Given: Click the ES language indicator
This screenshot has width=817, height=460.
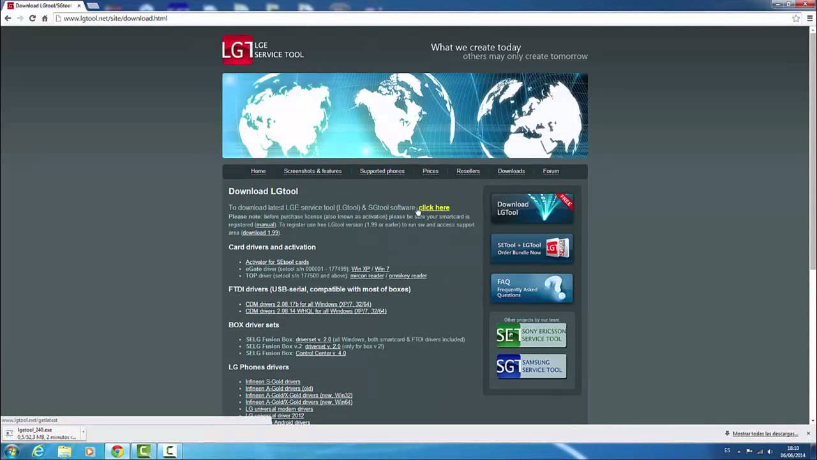Looking at the screenshot, I should (x=727, y=451).
